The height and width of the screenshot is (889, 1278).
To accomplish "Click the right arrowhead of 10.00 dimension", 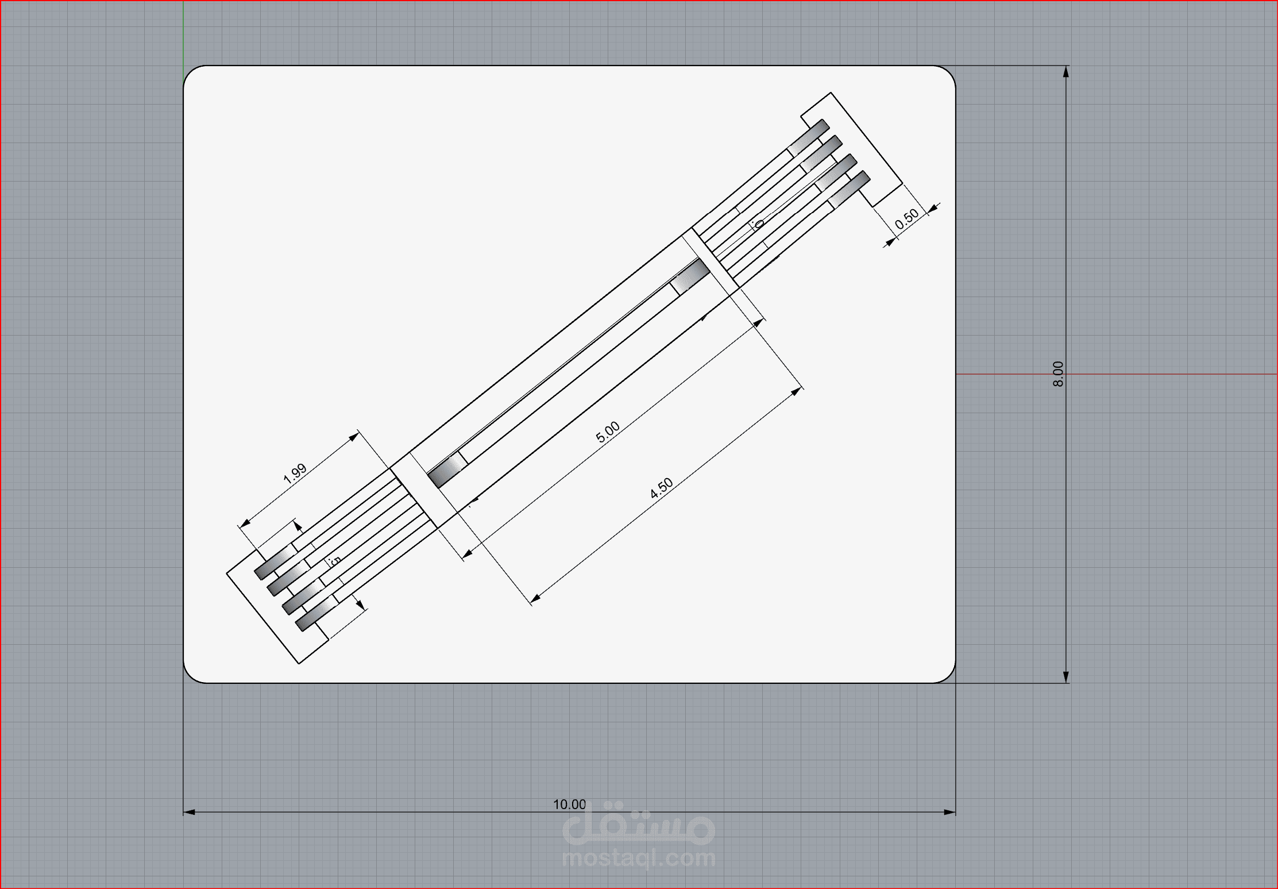I will 949,812.
